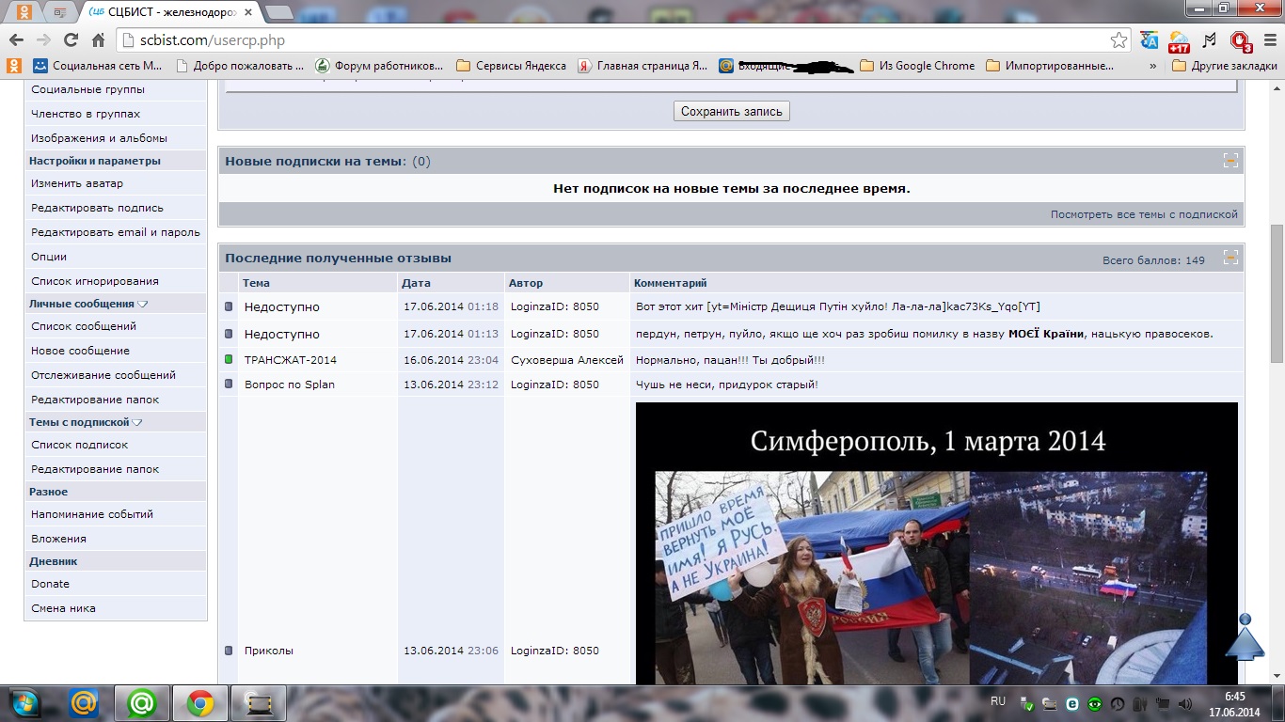This screenshot has width=1285, height=722.
Task: Collapse the Последние полученные отзывы panel
Action: click(x=1229, y=258)
